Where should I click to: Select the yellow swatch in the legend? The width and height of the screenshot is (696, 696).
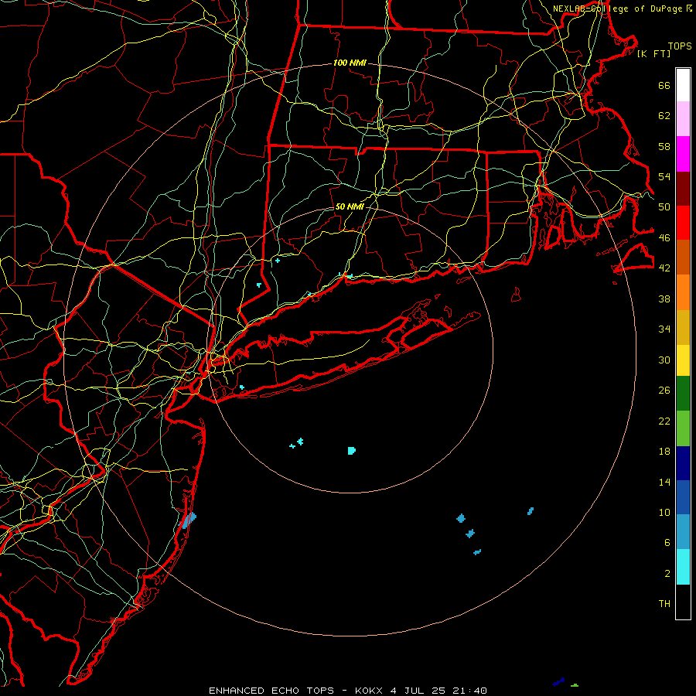tap(683, 360)
